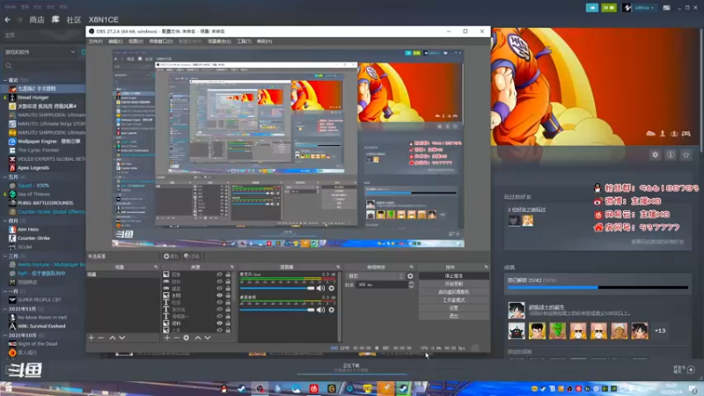The image size is (704, 396).
Task: Collapse the 2021年11月 library group
Action: coord(5,309)
